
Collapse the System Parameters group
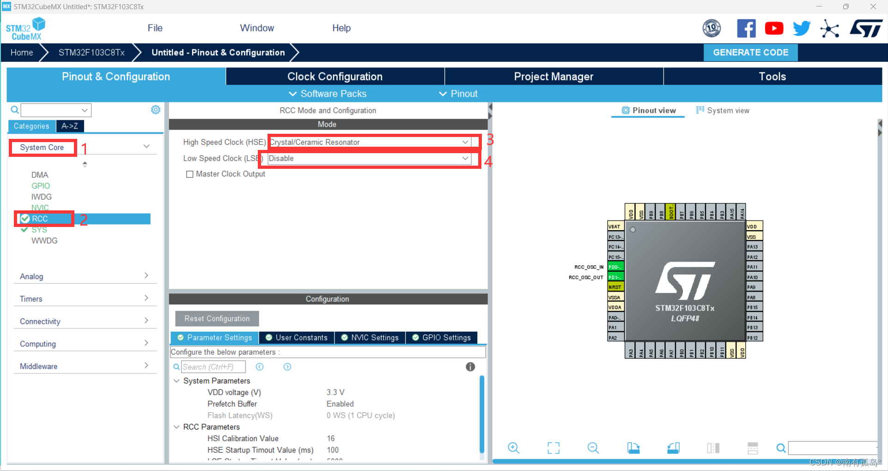click(176, 381)
